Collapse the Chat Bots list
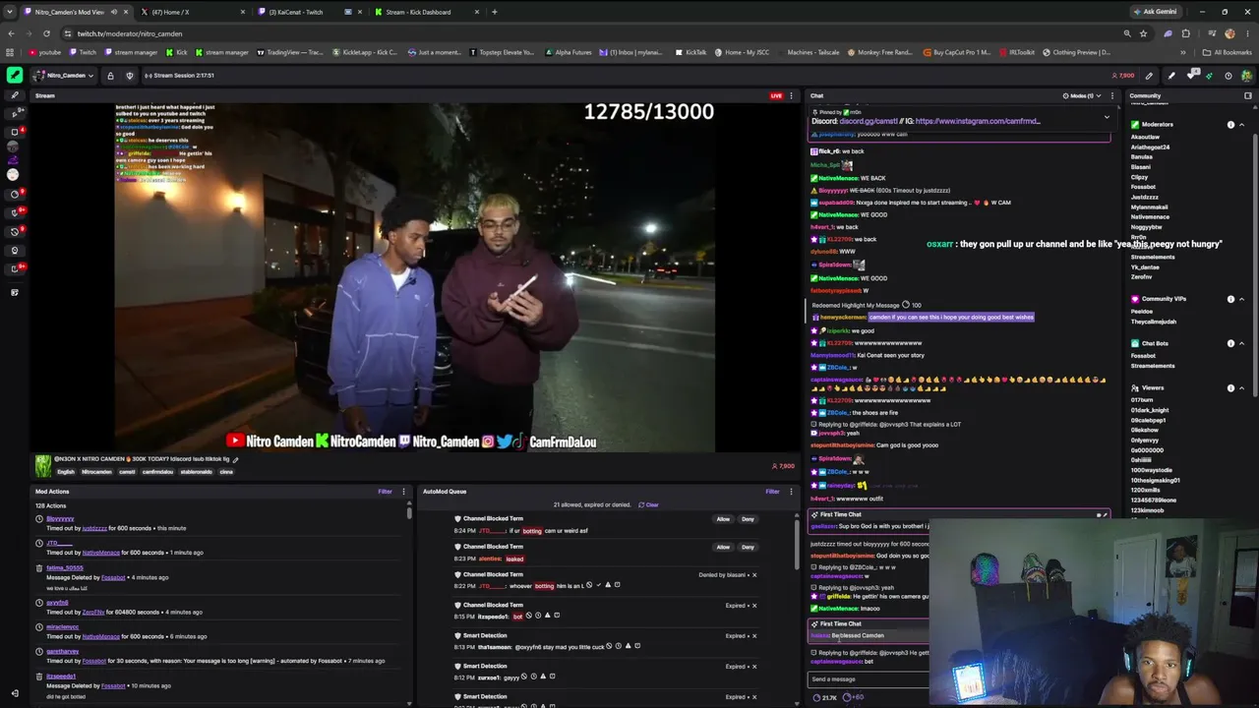This screenshot has height=708, width=1259. tap(1242, 343)
